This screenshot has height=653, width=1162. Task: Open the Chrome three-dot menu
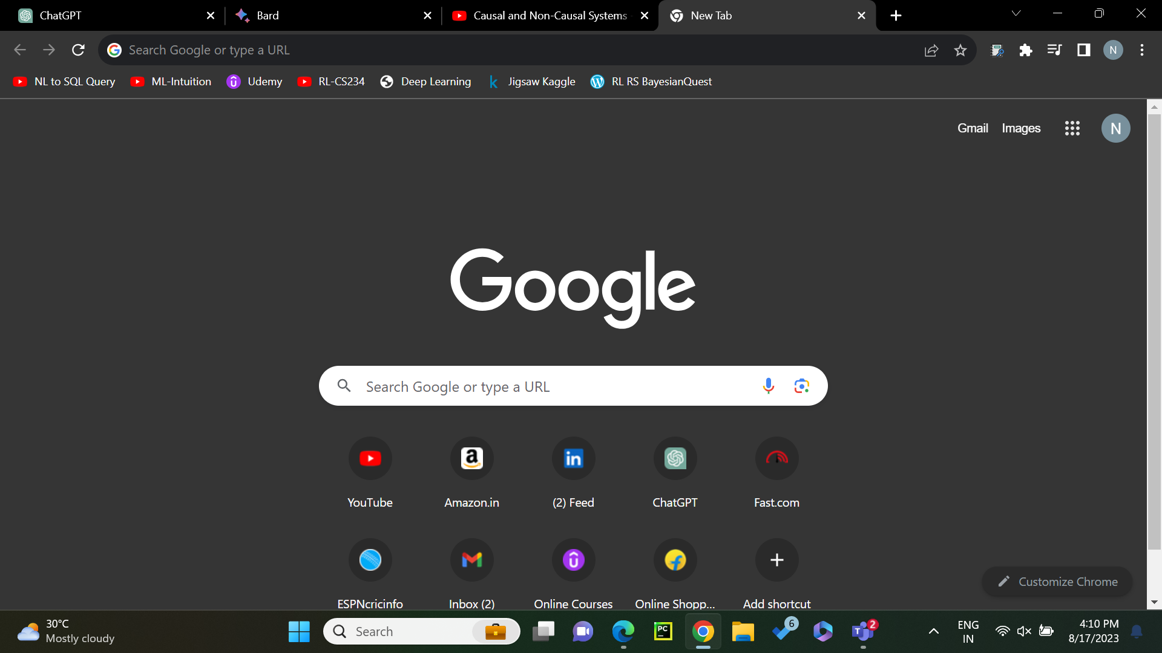point(1141,50)
